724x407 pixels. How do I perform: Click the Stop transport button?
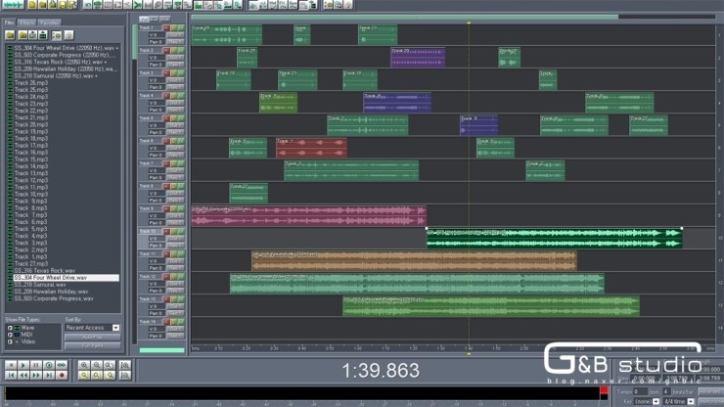[10, 365]
